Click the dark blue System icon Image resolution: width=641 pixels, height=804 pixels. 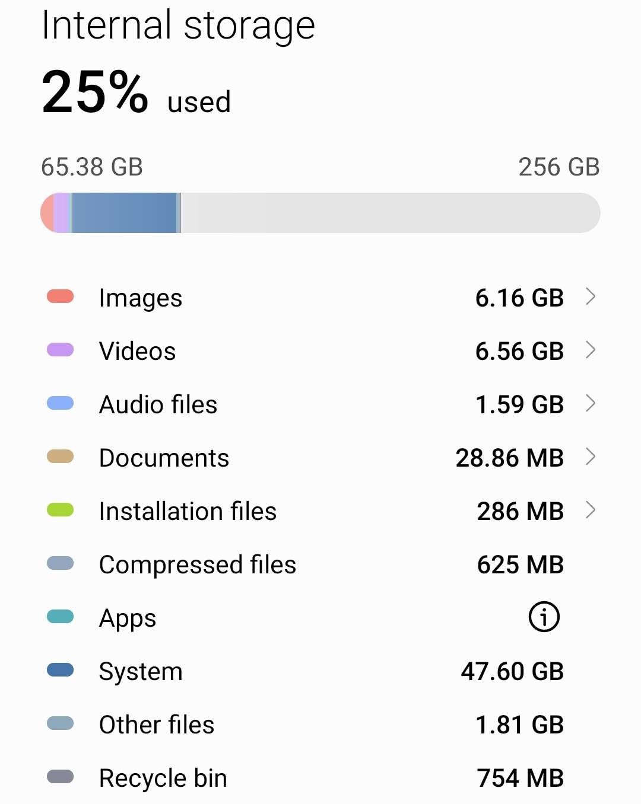[x=59, y=670]
